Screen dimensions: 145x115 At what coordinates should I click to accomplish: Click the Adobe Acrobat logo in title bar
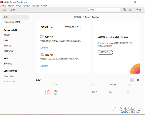(x=2, y=2)
